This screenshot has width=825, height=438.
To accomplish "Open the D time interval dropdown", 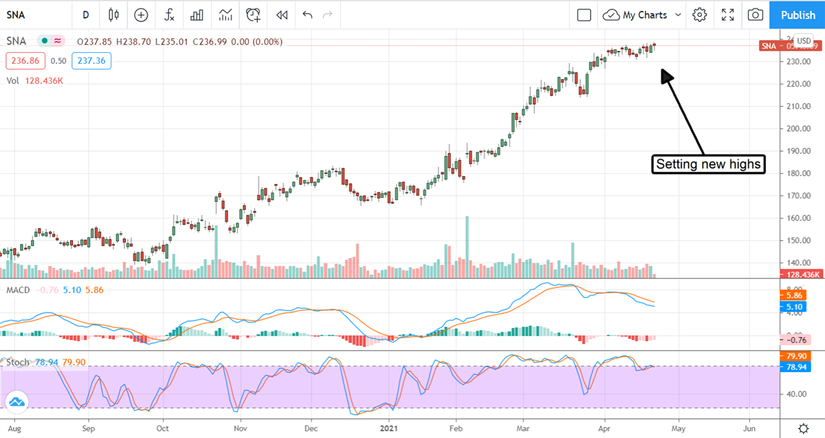I will pos(85,14).
